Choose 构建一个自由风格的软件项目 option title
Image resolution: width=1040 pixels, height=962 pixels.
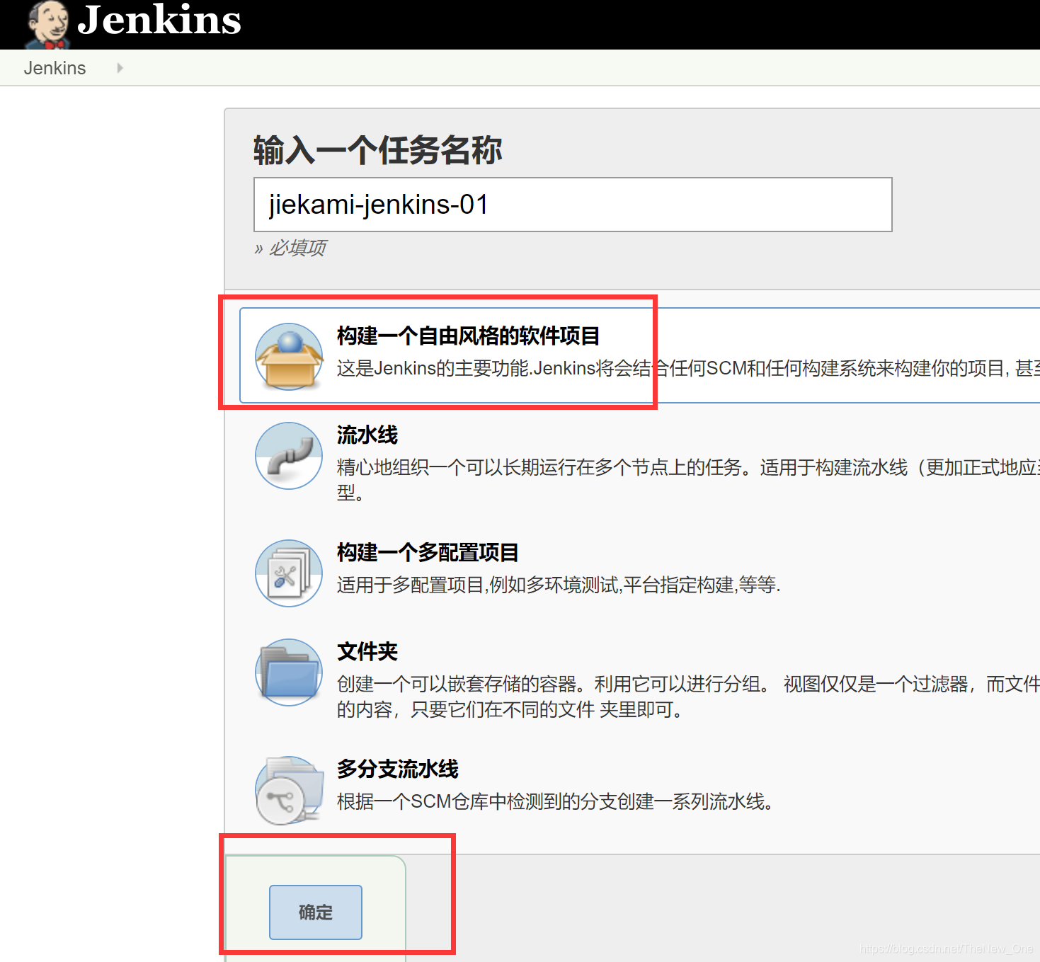click(x=468, y=336)
